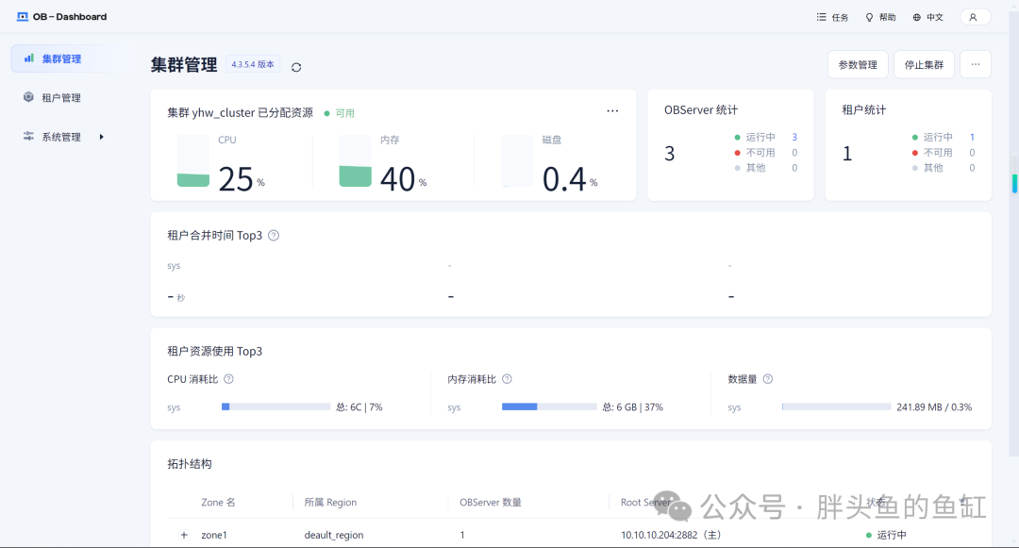Click the refresh icon beside 集群管理 title

[x=296, y=67]
